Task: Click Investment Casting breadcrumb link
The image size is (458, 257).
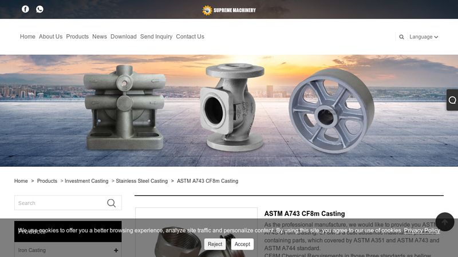Action: click(x=86, y=181)
